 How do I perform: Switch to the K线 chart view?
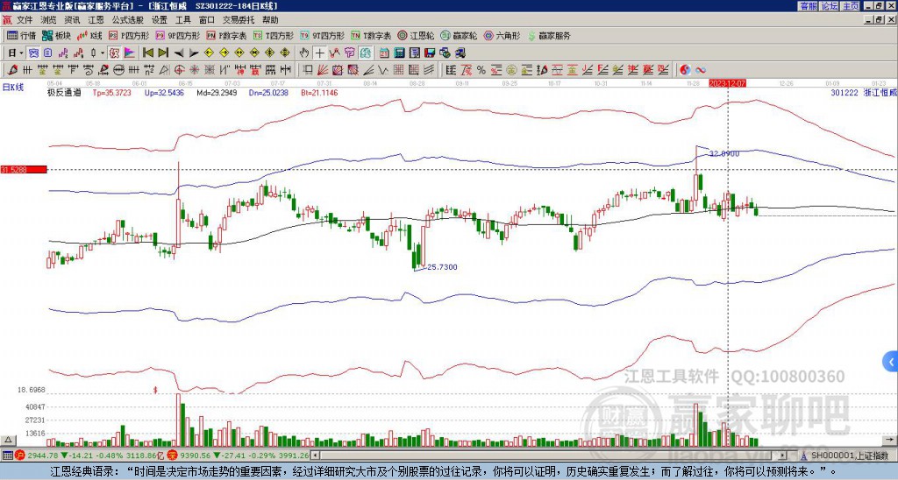(x=89, y=35)
